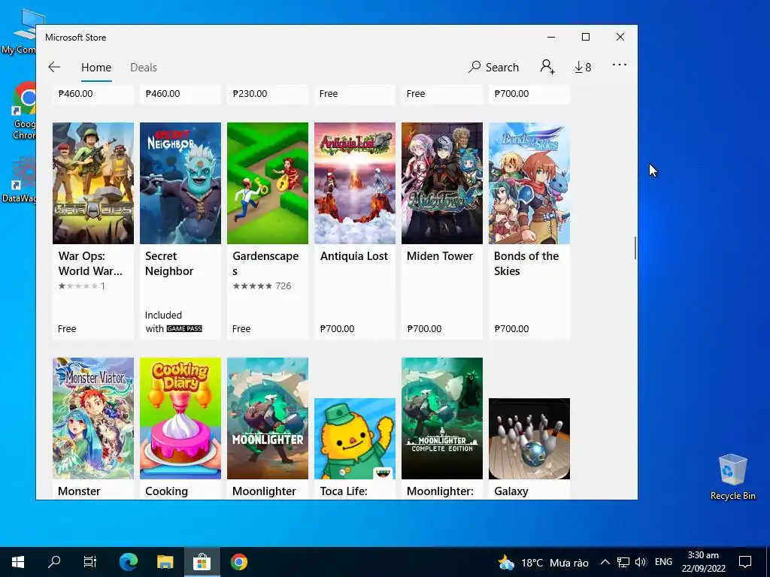Screen dimensions: 770x577
Task: Open Miden Tower game cover art
Action: tap(442, 183)
